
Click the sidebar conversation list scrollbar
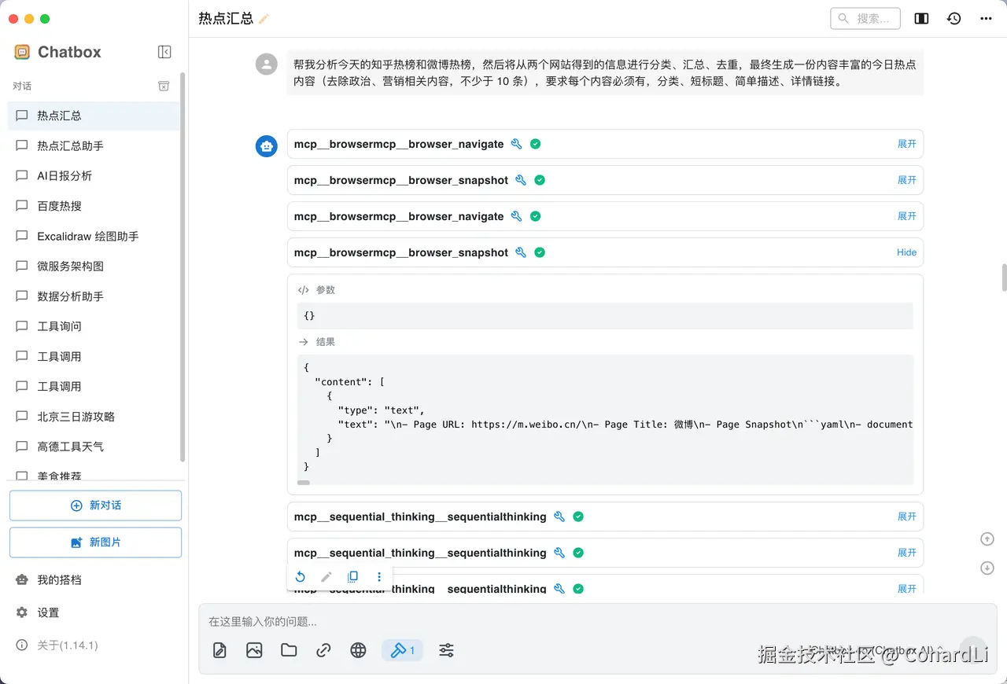183,267
